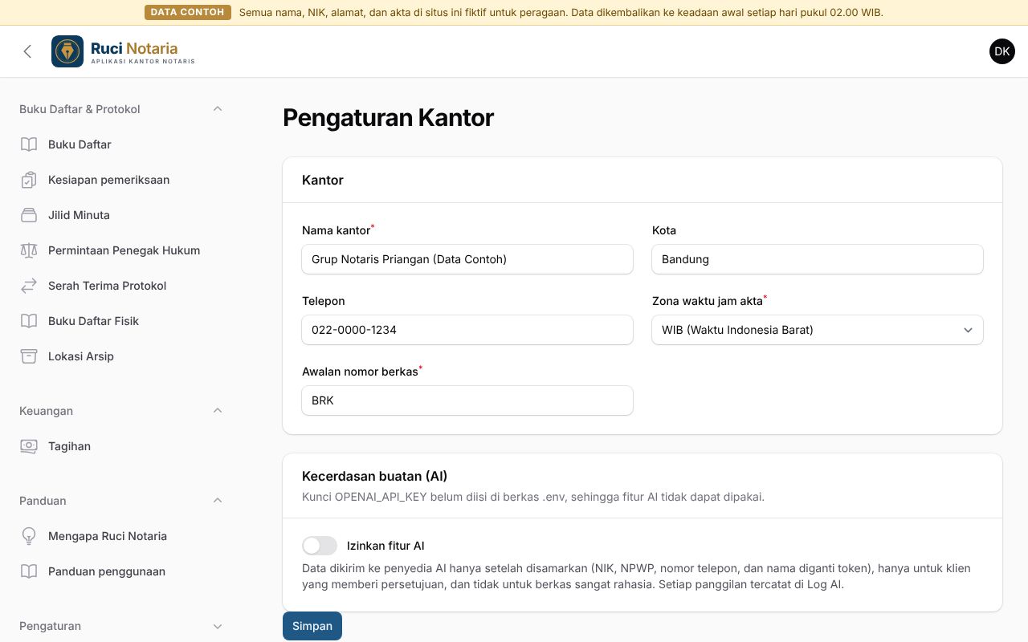Click the Ruci Notaria logo emblem
The image size is (1028, 642).
pyautogui.click(x=67, y=51)
